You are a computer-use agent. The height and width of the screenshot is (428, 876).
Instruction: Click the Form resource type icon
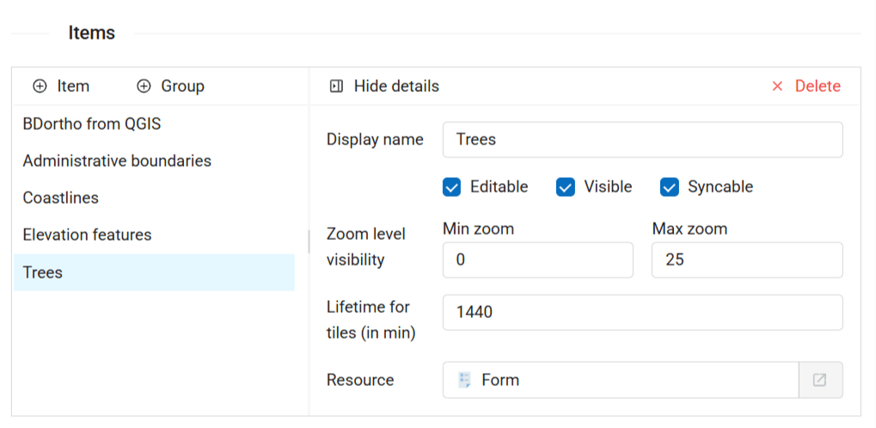coord(465,380)
